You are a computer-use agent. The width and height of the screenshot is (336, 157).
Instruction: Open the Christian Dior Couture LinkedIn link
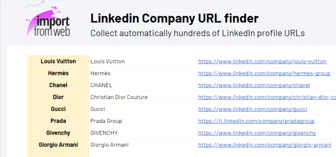point(267,97)
